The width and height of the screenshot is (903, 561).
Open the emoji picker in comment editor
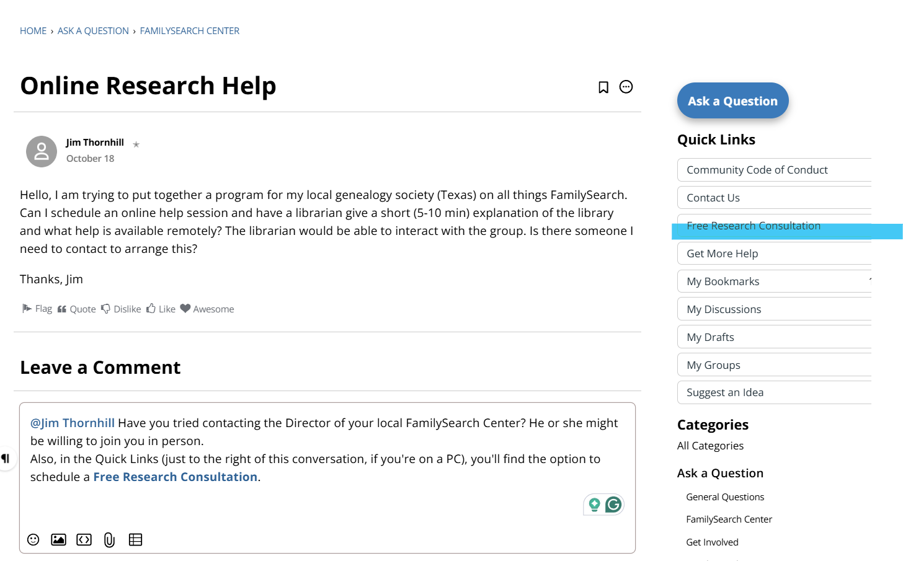tap(33, 539)
